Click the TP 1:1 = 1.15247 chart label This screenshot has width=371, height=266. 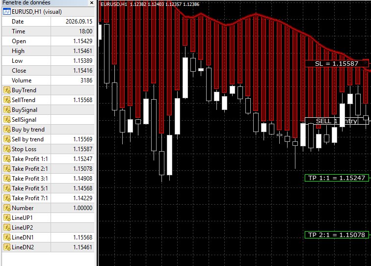pos(337,178)
